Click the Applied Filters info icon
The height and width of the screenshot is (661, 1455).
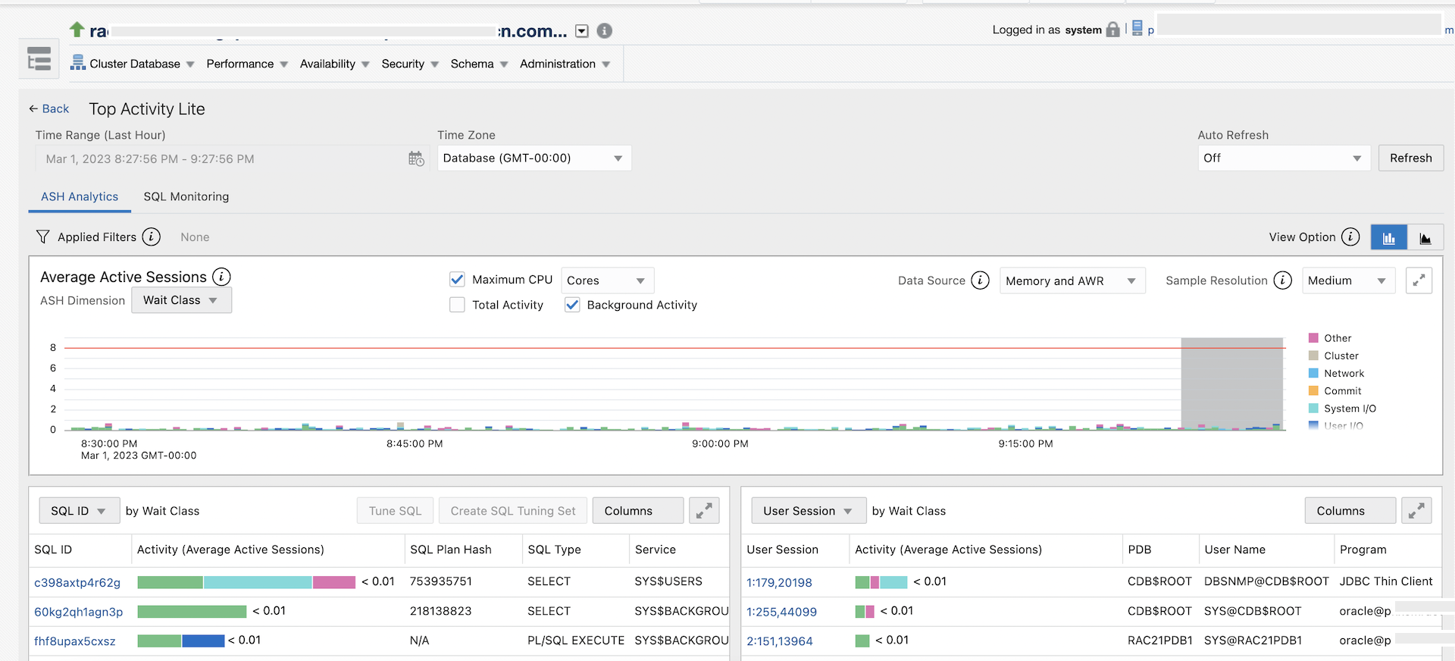tap(152, 237)
